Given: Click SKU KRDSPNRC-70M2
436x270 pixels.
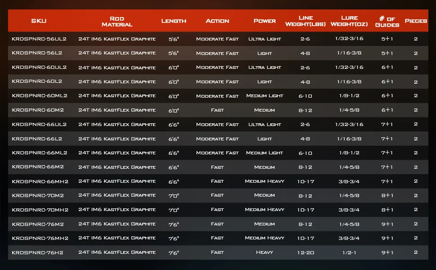Looking at the screenshot, I should [38, 195].
